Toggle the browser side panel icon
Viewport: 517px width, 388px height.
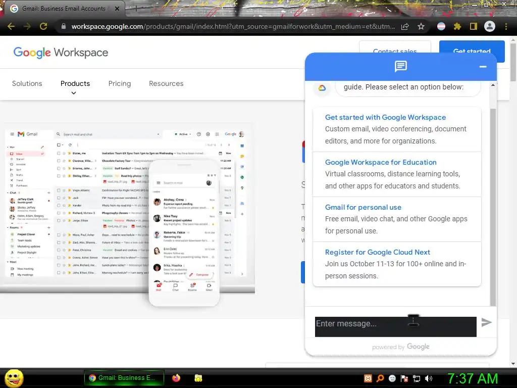coord(473,26)
